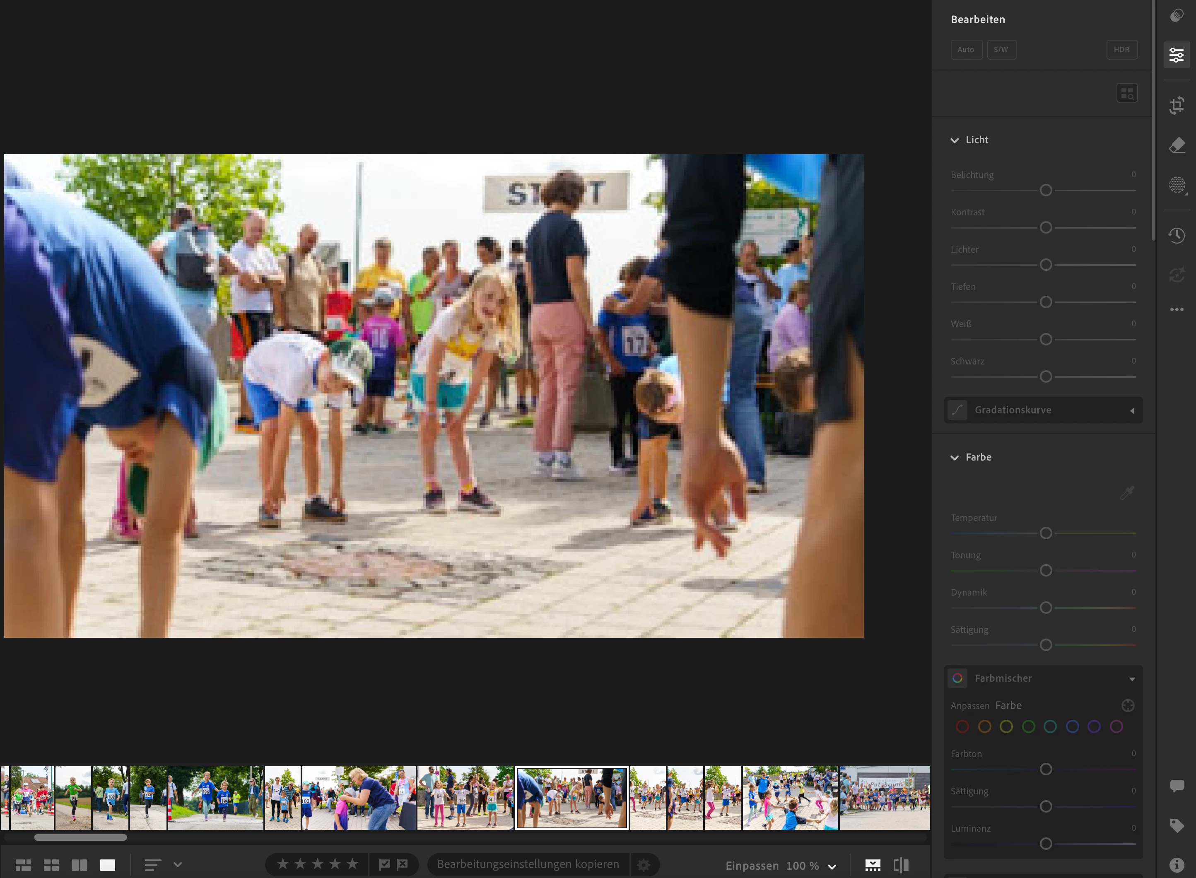Open the keywords tag panel
Viewport: 1196px width, 878px height.
pyautogui.click(x=1177, y=825)
